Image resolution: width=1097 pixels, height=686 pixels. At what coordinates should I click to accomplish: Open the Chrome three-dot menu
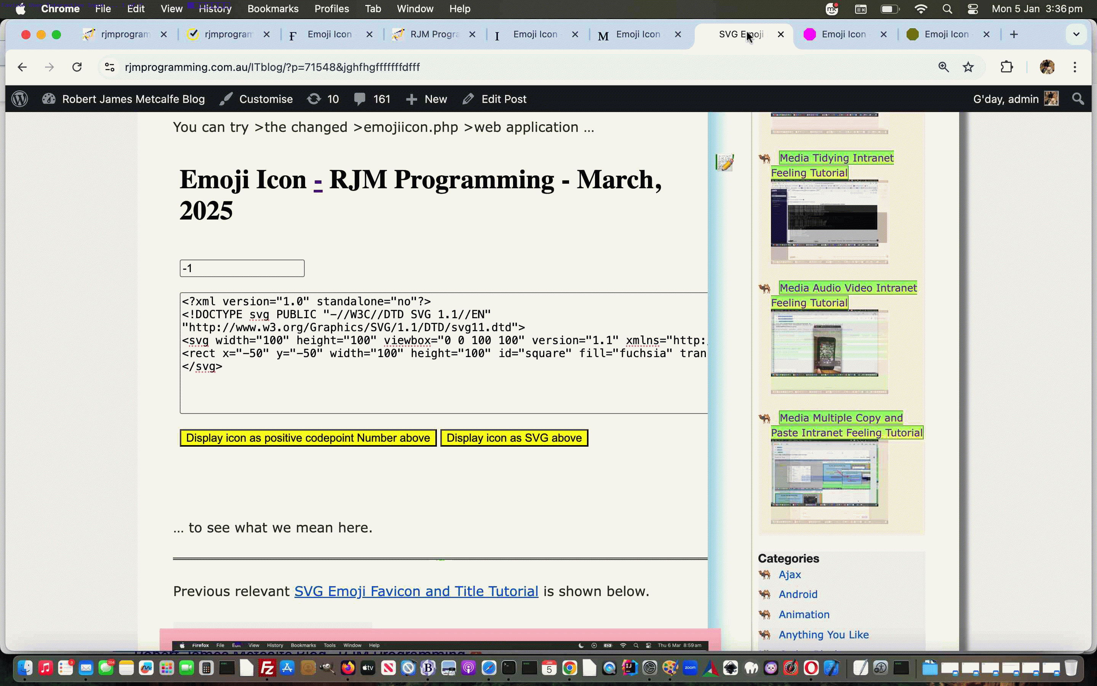1075,67
